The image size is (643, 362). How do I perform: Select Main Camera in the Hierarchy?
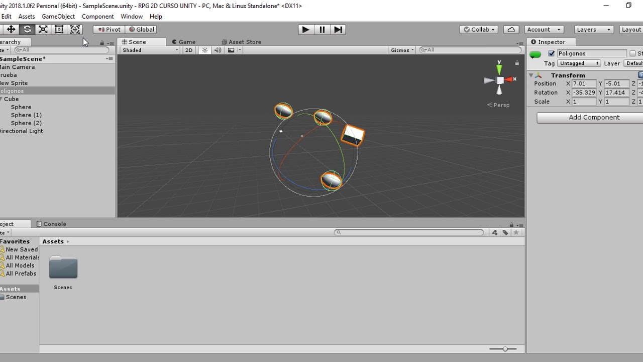pos(57,67)
